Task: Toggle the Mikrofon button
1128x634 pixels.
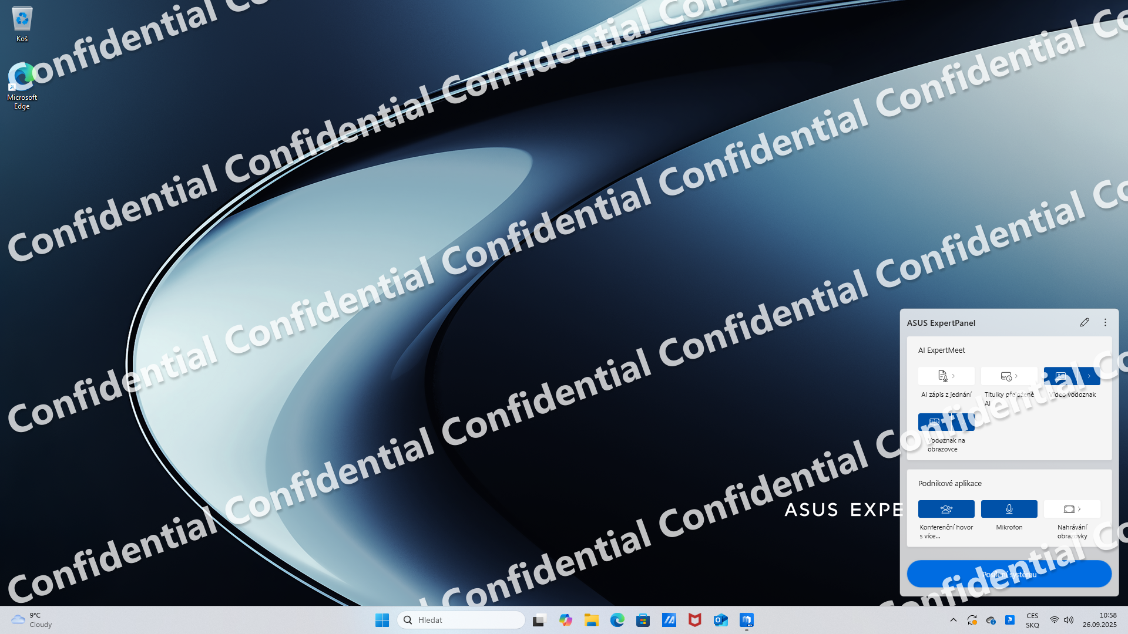Action: tap(1009, 509)
